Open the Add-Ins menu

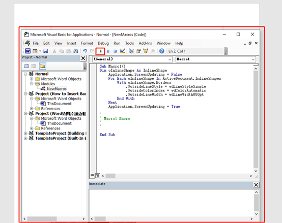145,43
